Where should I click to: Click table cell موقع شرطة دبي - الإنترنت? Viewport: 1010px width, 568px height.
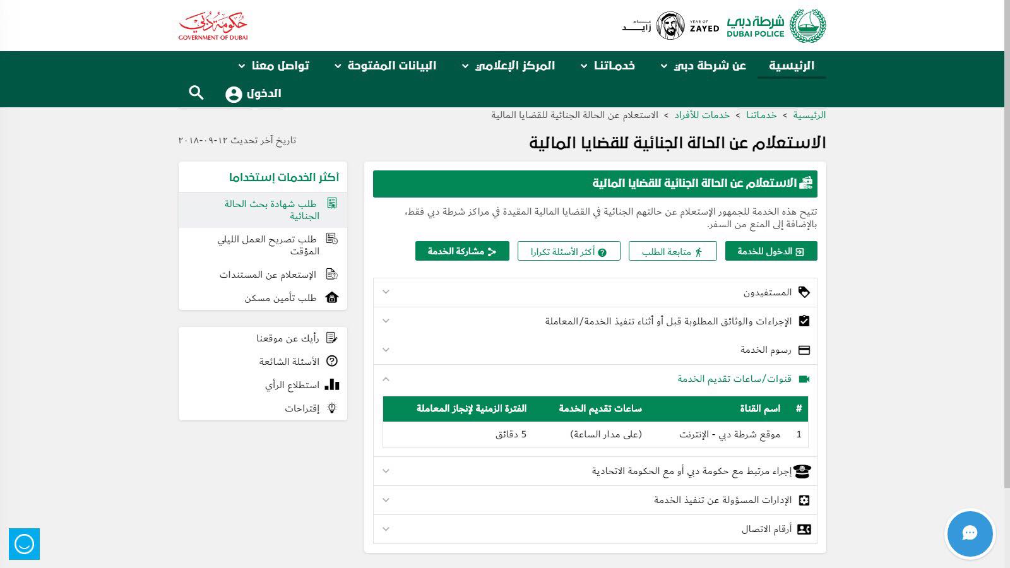pos(730,434)
